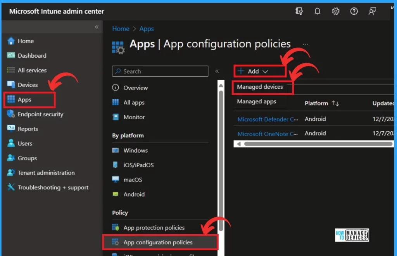Click the Dashboard chart icon in sidebar
Viewport: 397px width, 256px height.
point(11,55)
